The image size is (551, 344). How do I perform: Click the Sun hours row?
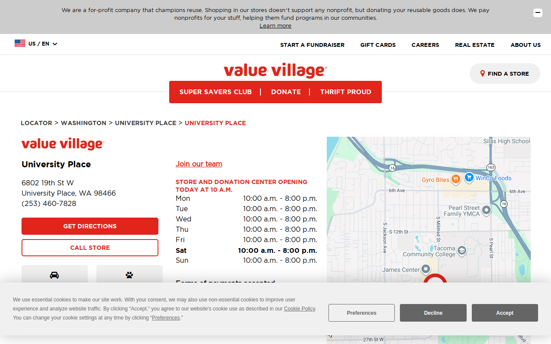[x=246, y=260]
